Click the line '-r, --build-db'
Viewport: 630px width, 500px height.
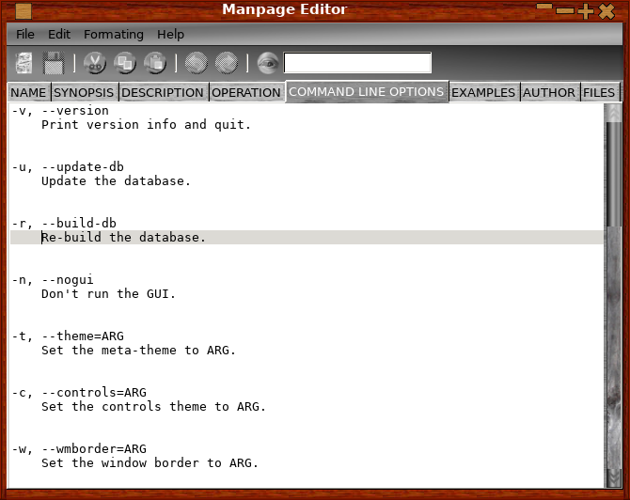[x=64, y=224]
